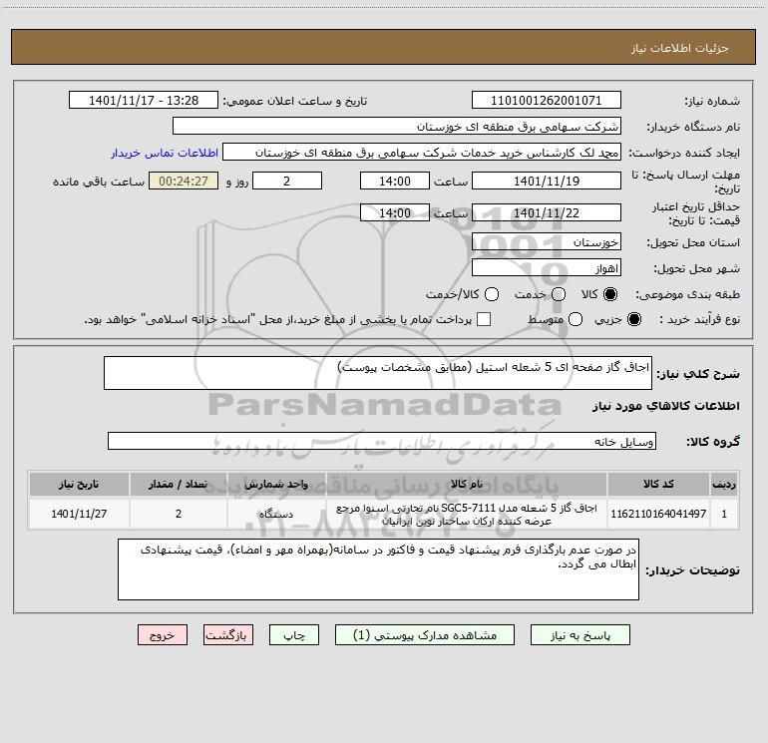Image resolution: width=768 pixels, height=743 pixels.
Task: Open the اطلاعات تماس خریدار link
Action: click(x=165, y=153)
